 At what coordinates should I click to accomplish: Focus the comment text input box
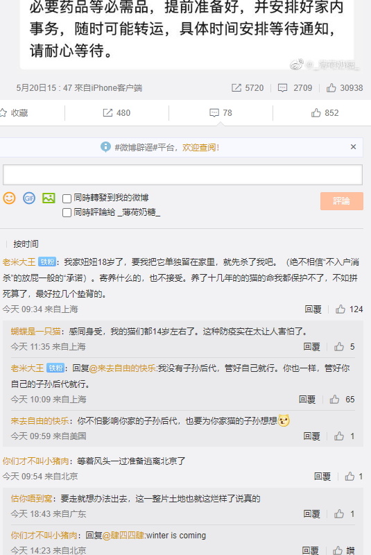pyautogui.click(x=182, y=175)
